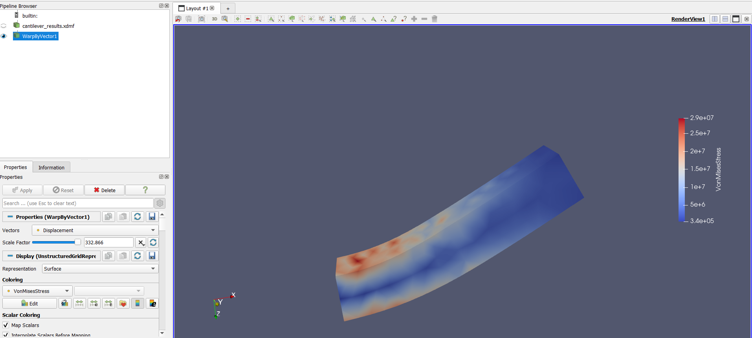This screenshot has width=752, height=338.
Task: Click the Reset button
Action: (x=63, y=190)
